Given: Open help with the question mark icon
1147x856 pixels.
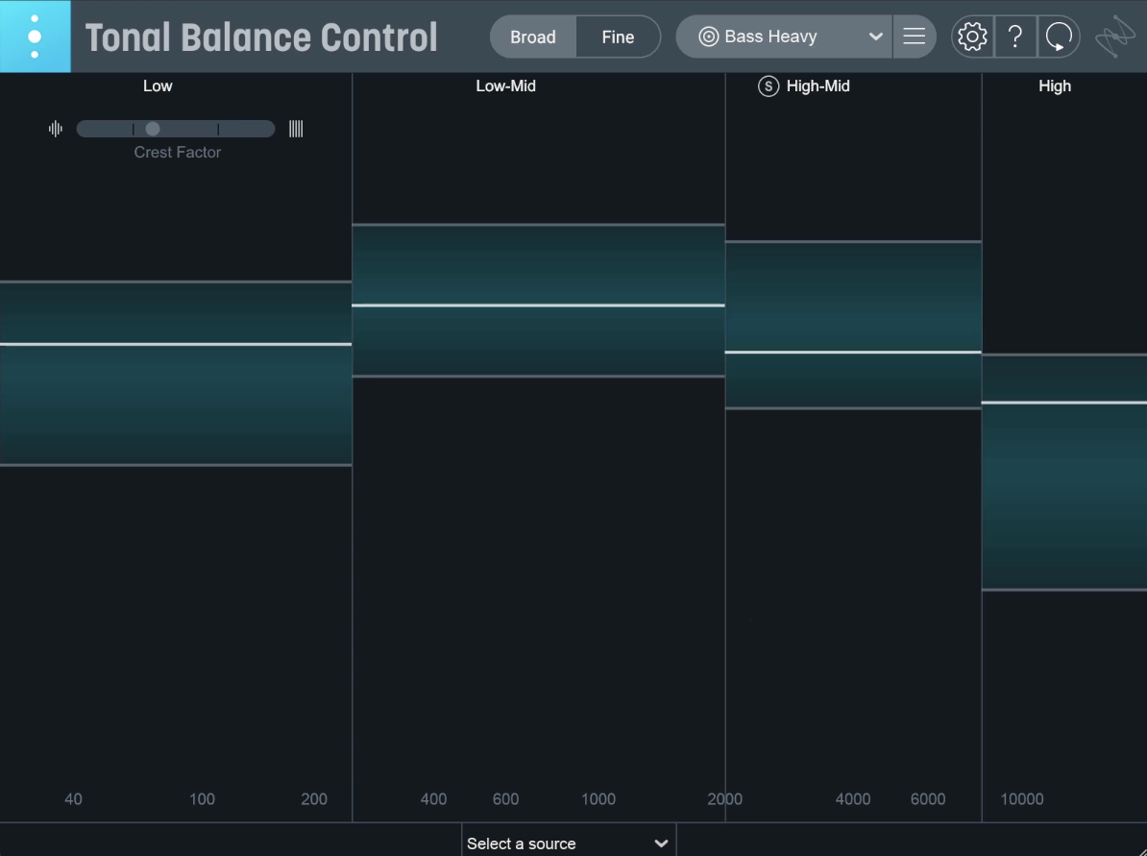Looking at the screenshot, I should tap(1015, 37).
